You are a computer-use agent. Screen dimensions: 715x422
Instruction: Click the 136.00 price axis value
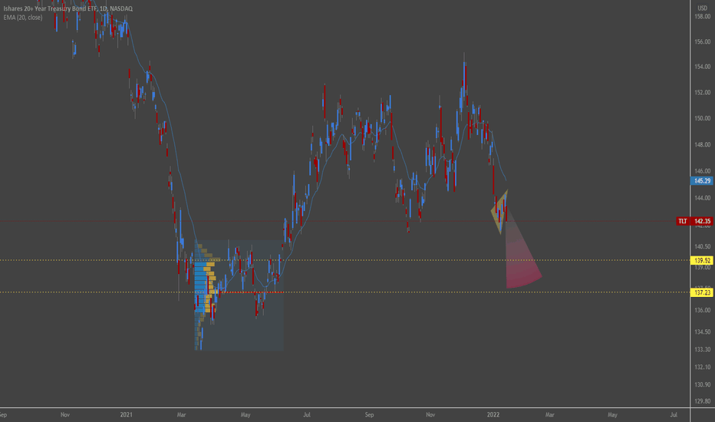coord(702,310)
